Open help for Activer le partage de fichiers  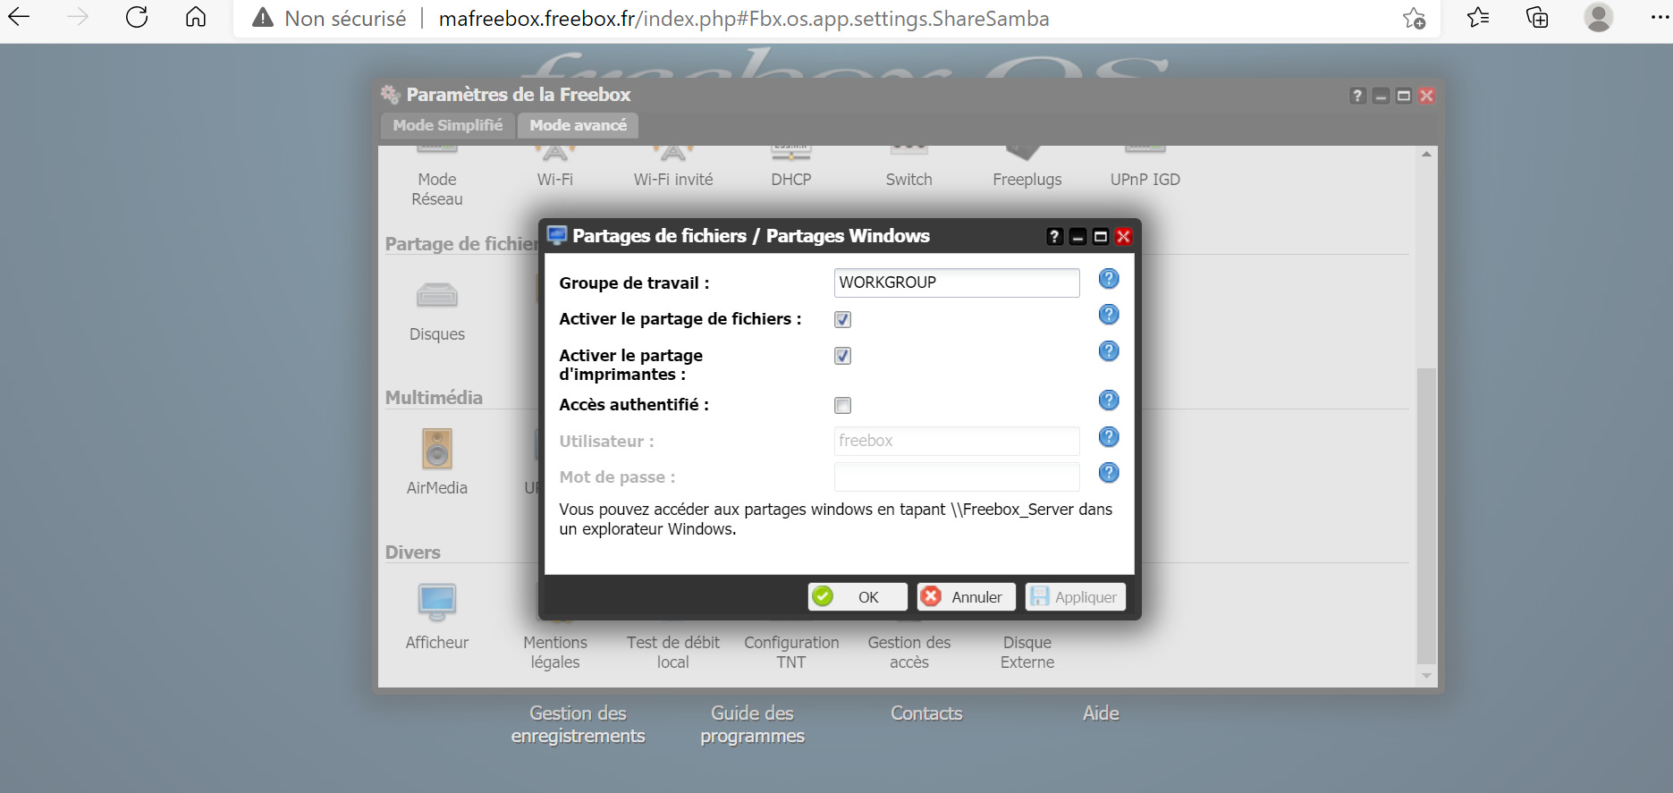point(1109,315)
